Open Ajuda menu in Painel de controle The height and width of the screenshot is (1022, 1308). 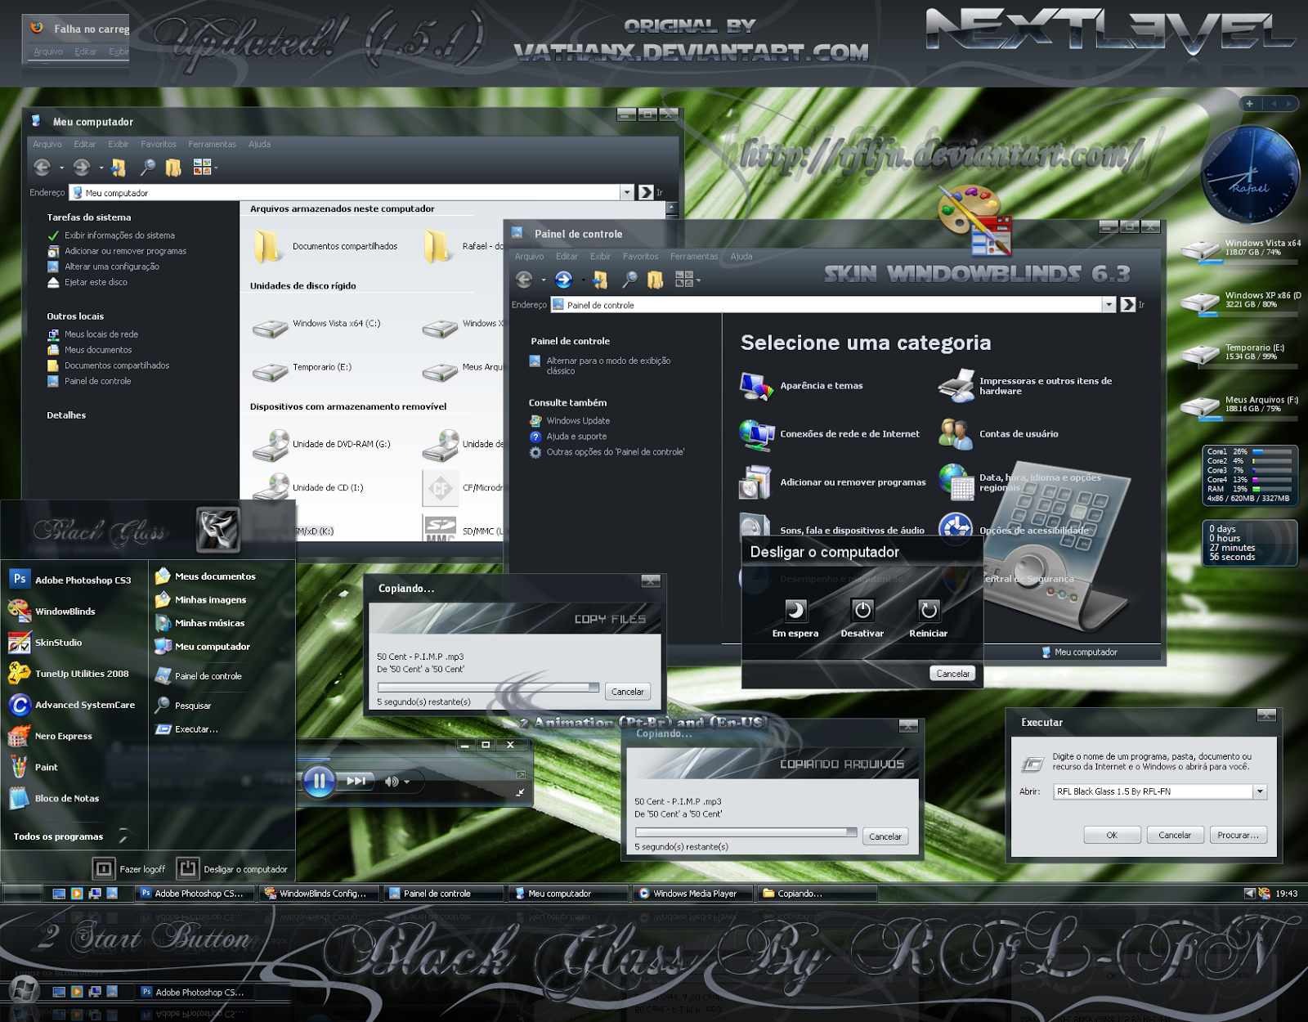(x=741, y=256)
